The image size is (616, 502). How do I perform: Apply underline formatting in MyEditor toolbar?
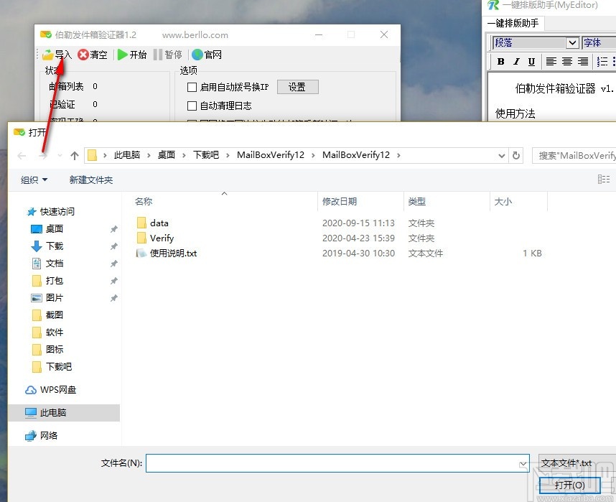(x=531, y=62)
